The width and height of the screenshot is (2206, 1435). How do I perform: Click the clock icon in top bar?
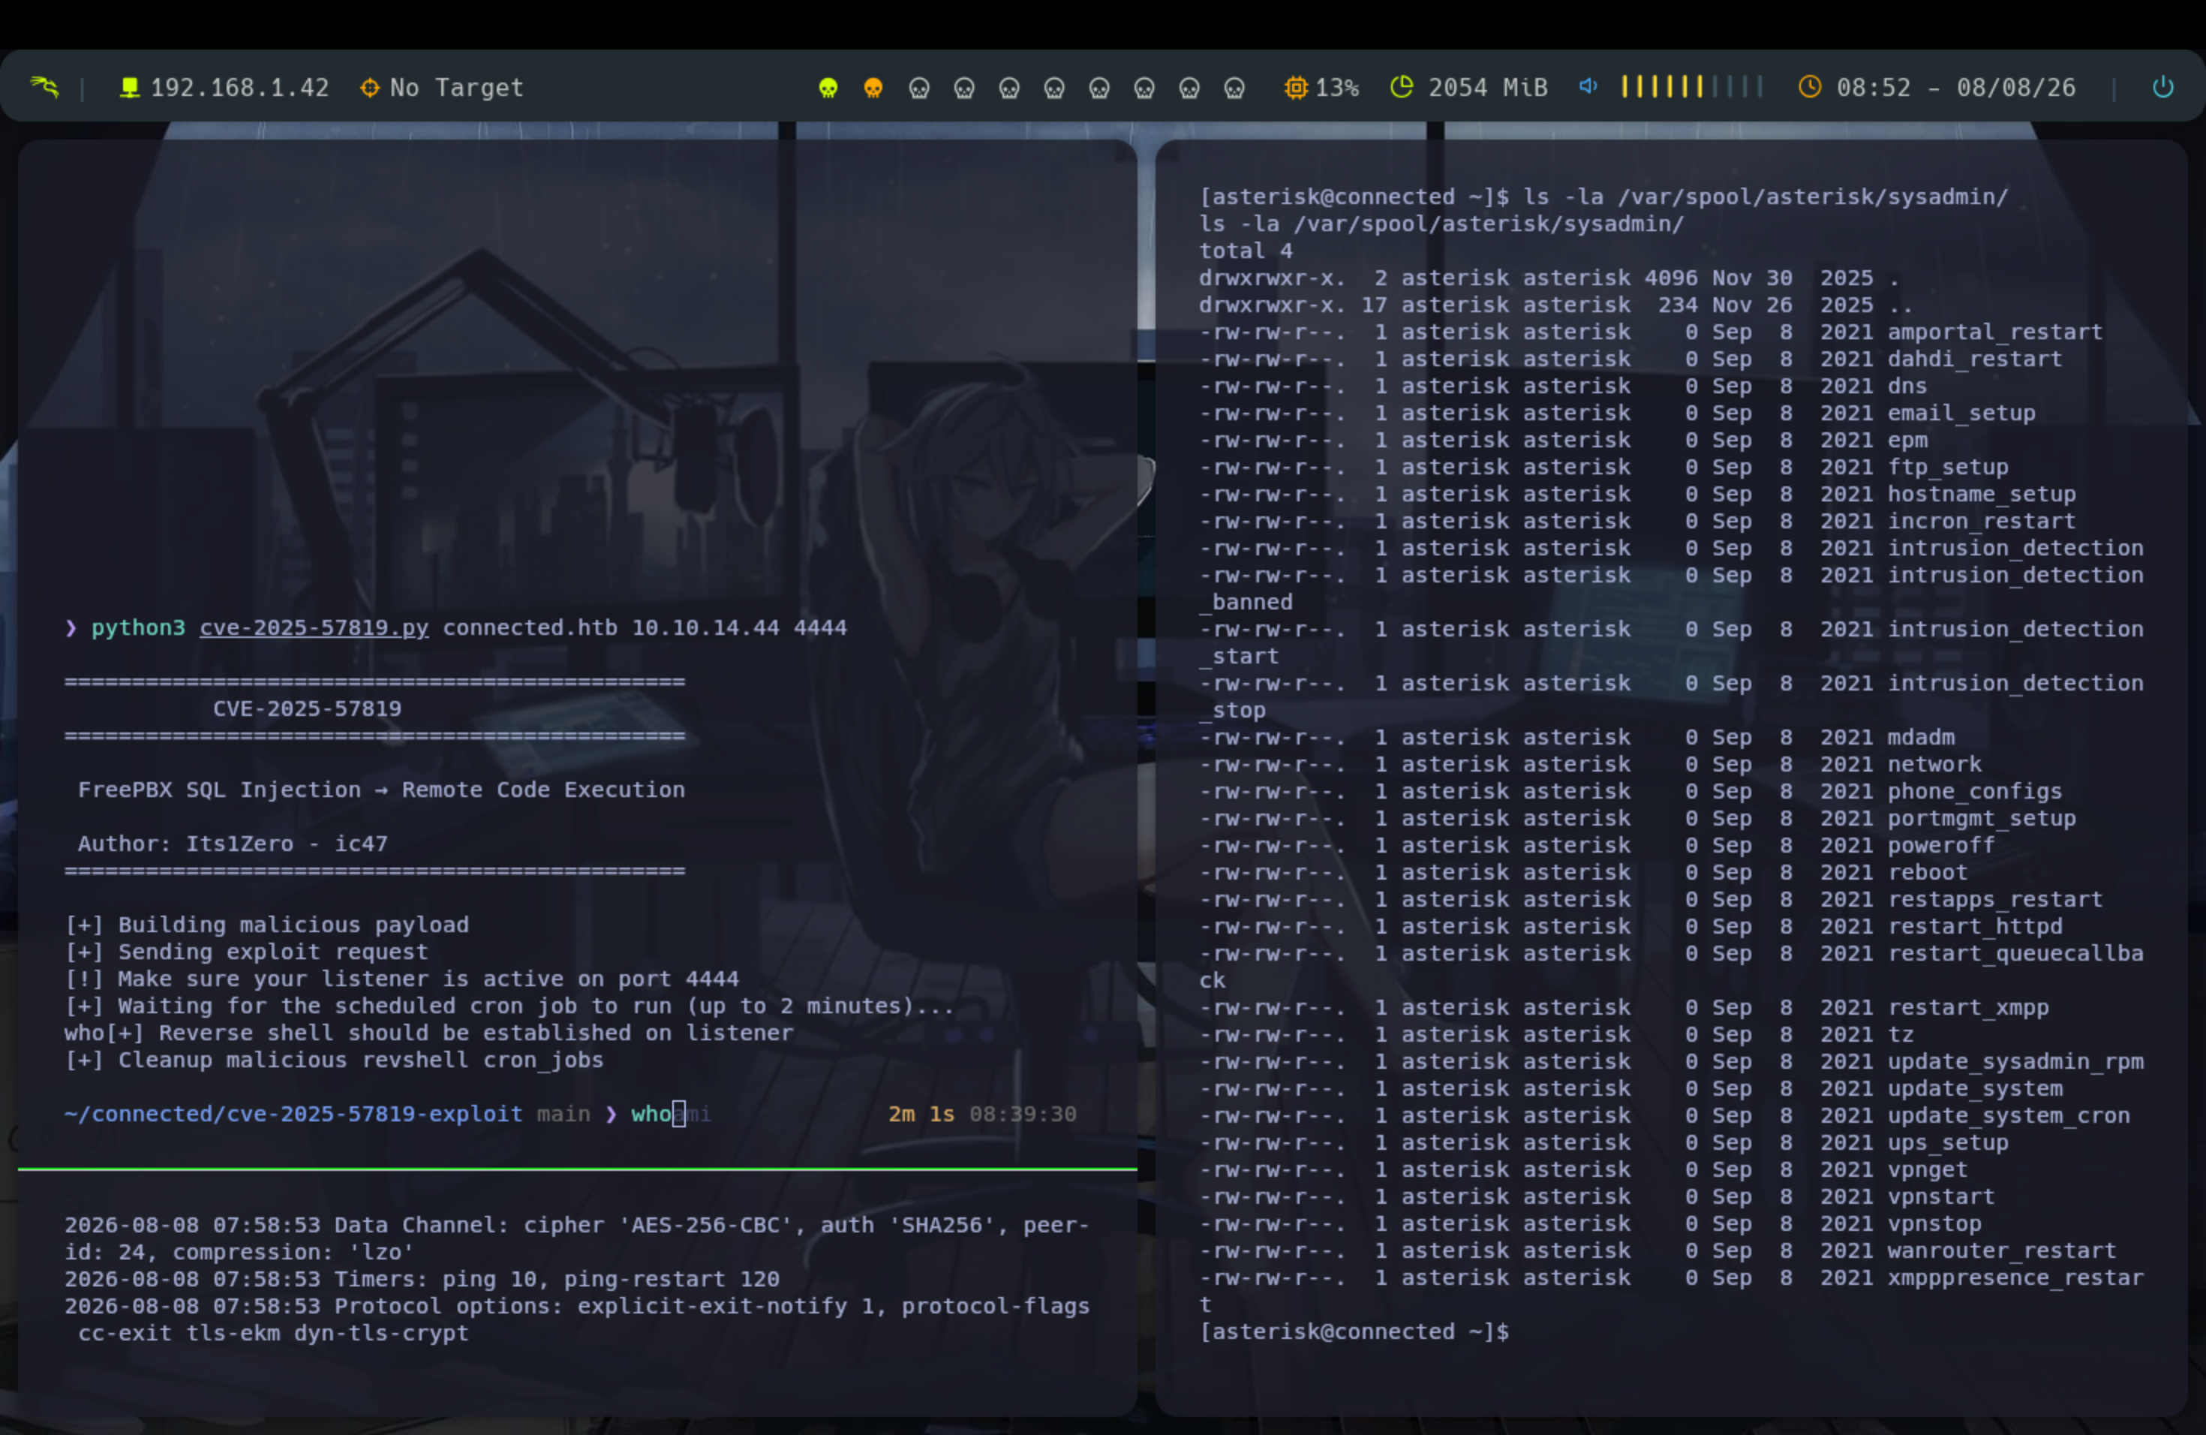click(1809, 87)
